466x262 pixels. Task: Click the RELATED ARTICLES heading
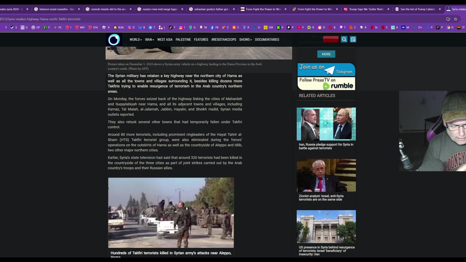(x=317, y=95)
